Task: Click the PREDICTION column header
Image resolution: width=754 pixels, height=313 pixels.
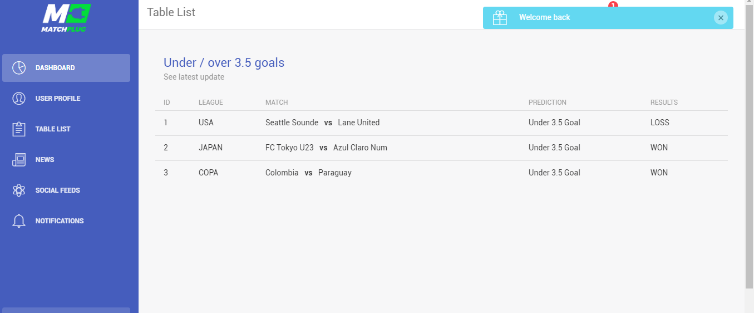Action: pyautogui.click(x=548, y=102)
